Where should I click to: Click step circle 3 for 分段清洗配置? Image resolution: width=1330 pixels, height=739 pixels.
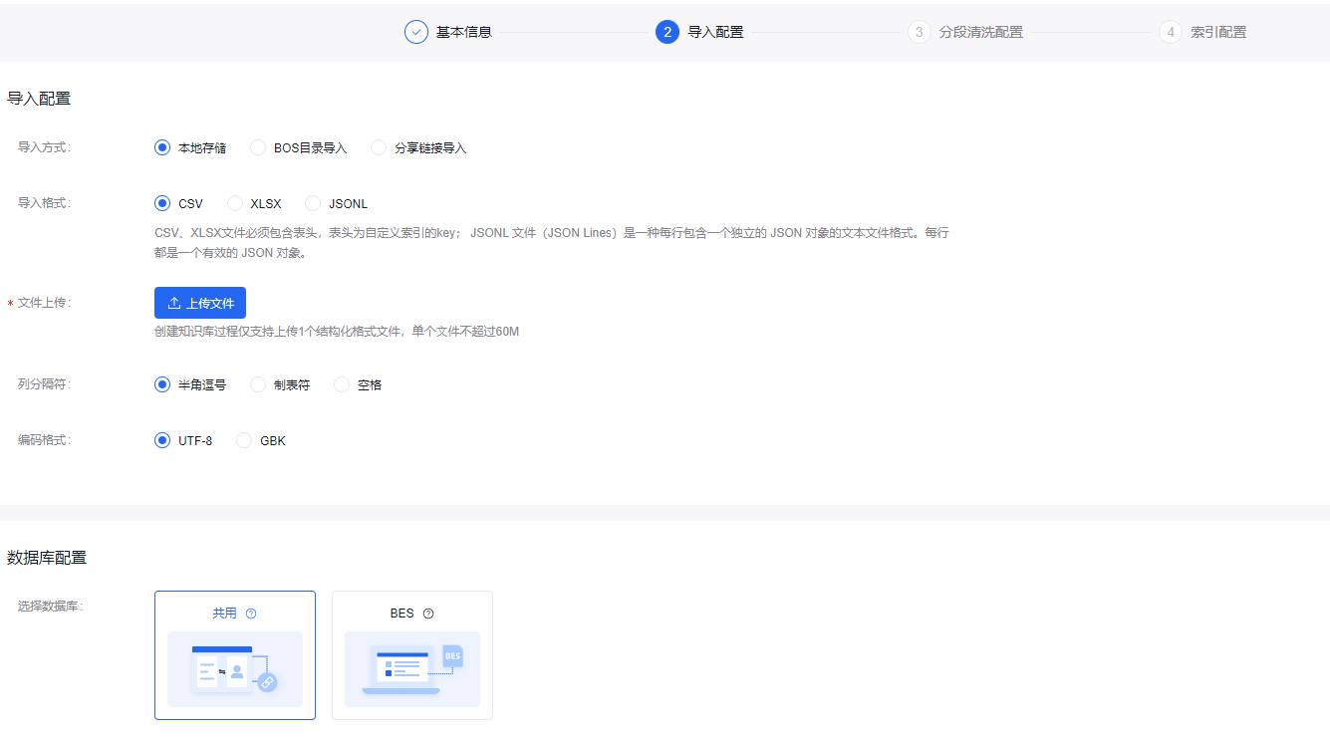point(919,31)
